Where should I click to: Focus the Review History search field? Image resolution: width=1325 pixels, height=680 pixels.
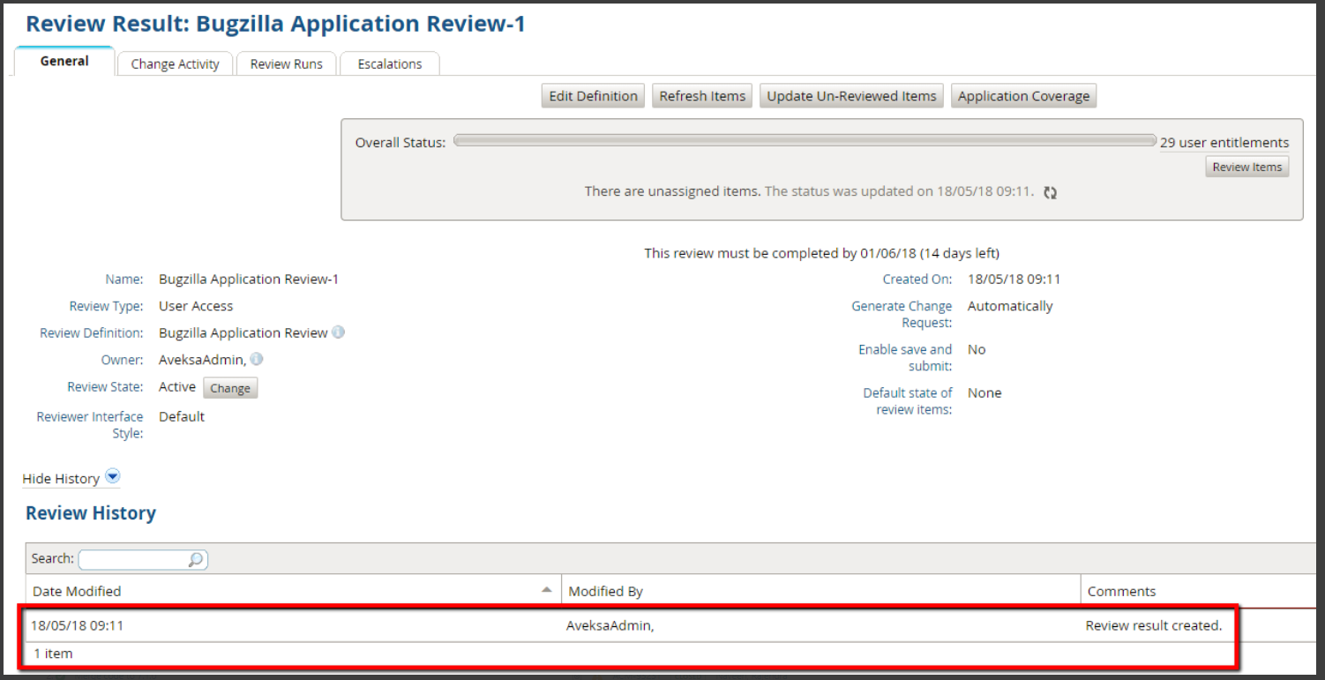click(x=134, y=559)
